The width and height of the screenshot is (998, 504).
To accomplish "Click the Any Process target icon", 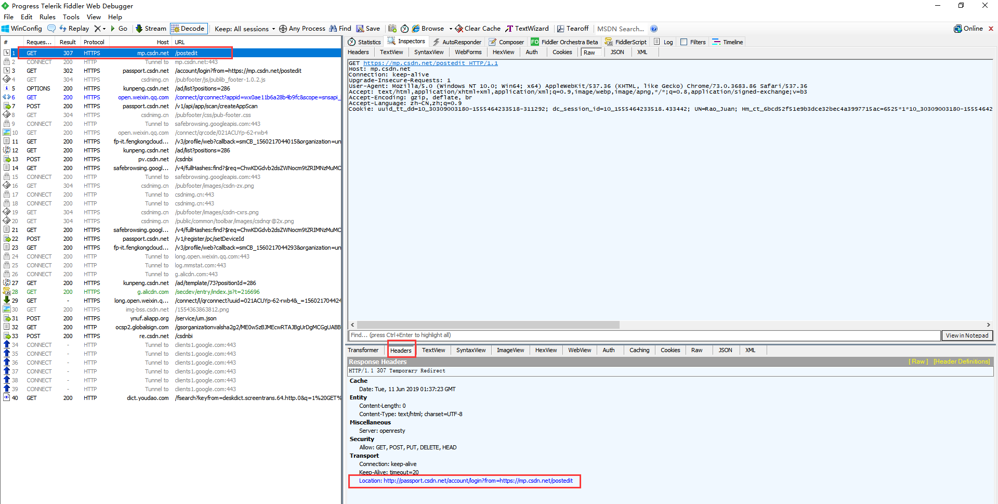I will click(283, 29).
